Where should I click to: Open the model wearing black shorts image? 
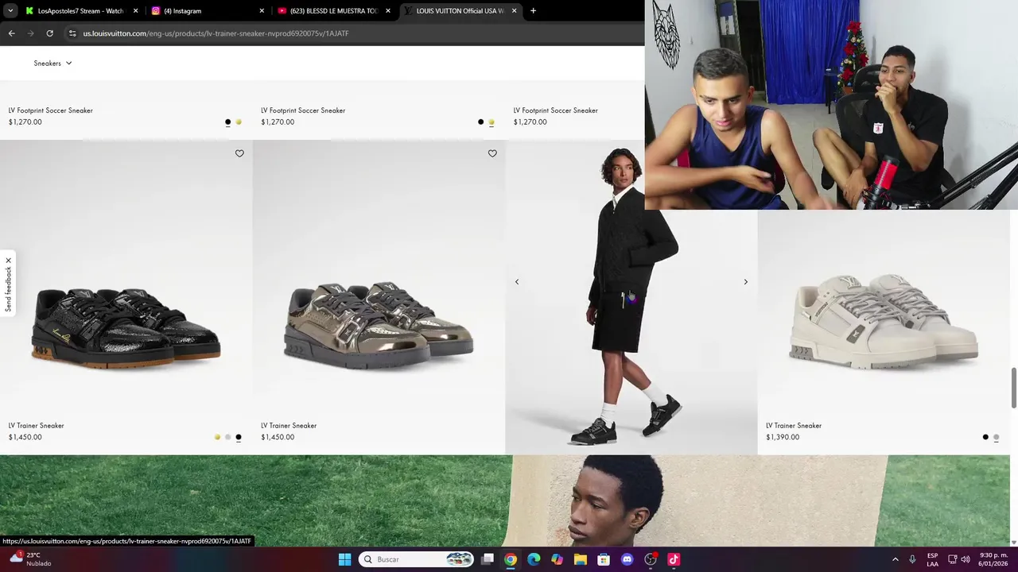tap(631, 296)
